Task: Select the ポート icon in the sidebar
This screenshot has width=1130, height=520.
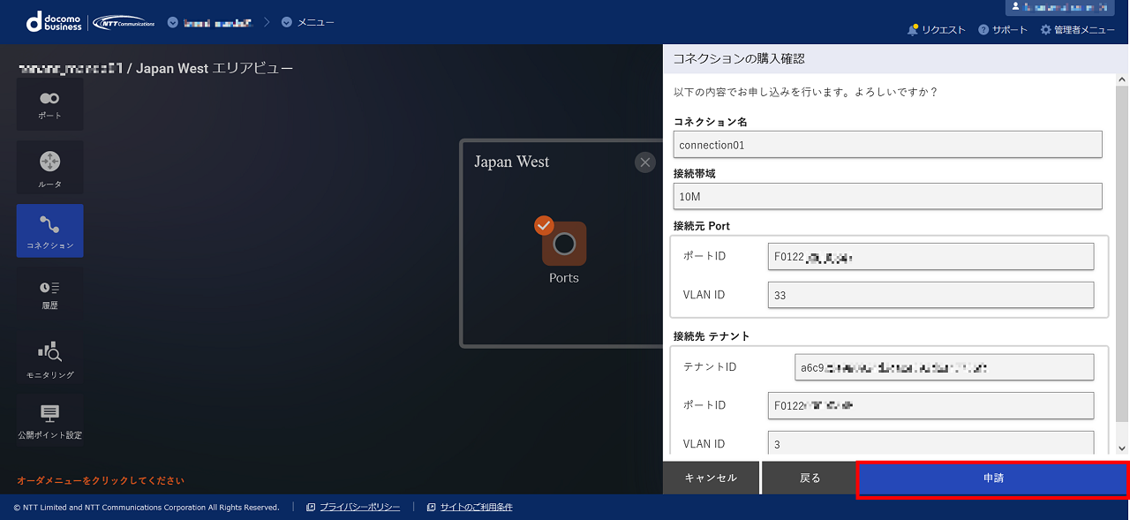Action: tap(49, 103)
